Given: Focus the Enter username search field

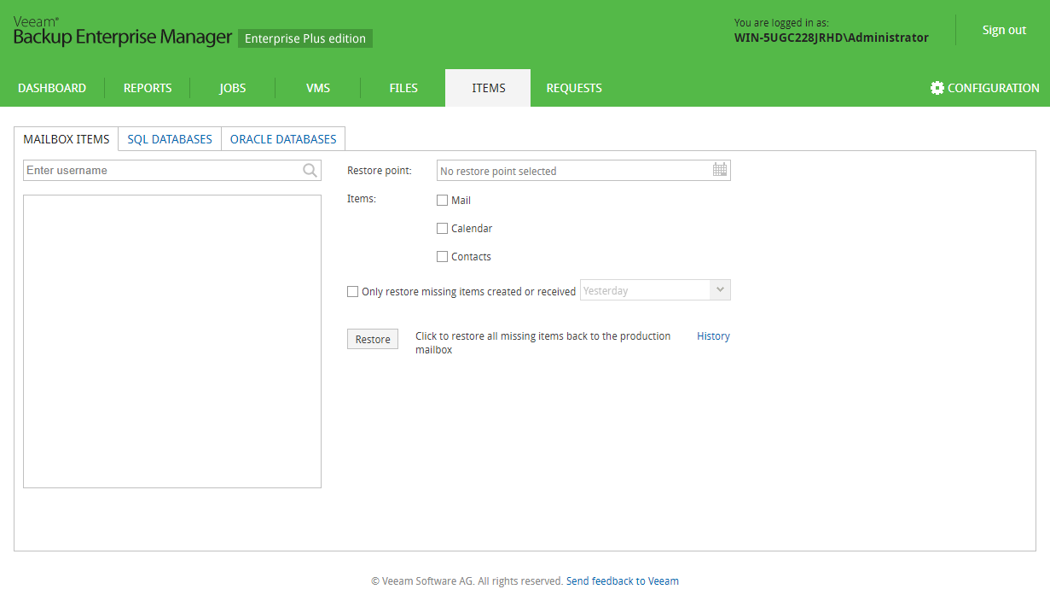Looking at the screenshot, I should point(162,171).
